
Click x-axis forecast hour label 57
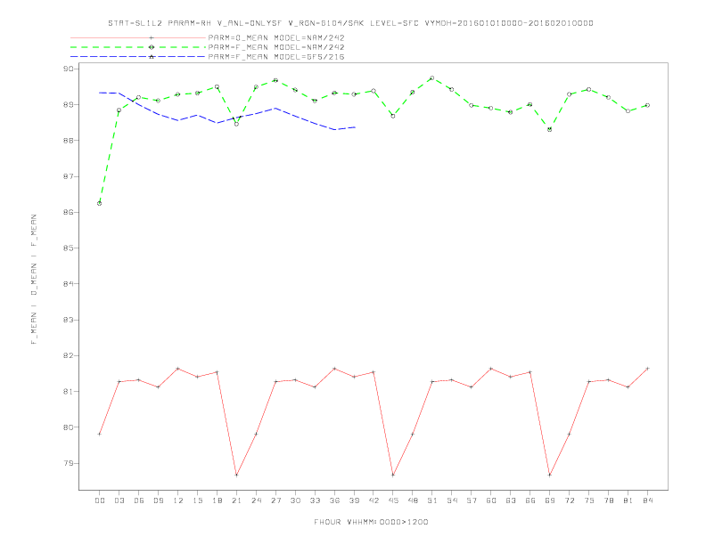pyautogui.click(x=472, y=500)
